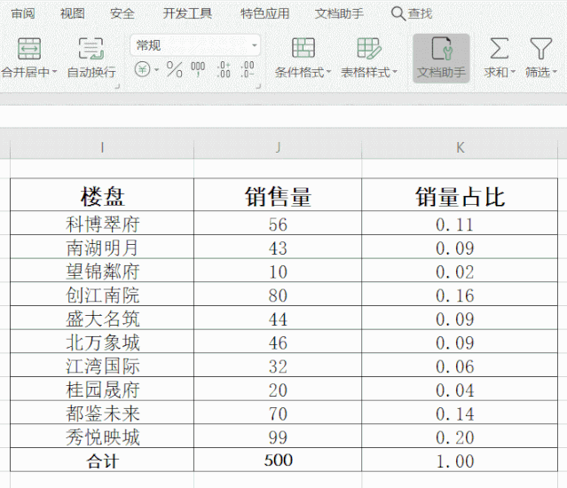Select the cell 秀悦映城
The width and height of the screenshot is (567, 488).
click(102, 437)
